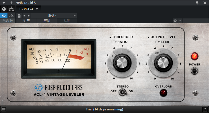Screen dimensions: 209x113
Task: Toggle the blue plugin bypass power button
Action: click(x=4, y=16)
